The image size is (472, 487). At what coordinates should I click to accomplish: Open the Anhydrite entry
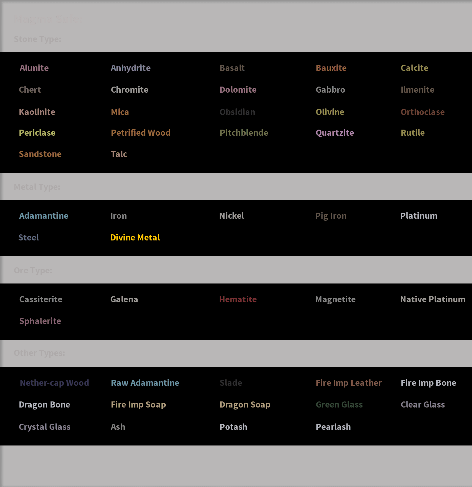coord(131,68)
